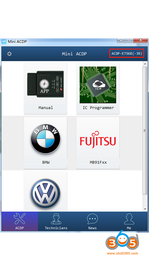Close the Mini ACDP window
Viewport: 149px width, 268px height.
pyautogui.click(x=140, y=40)
